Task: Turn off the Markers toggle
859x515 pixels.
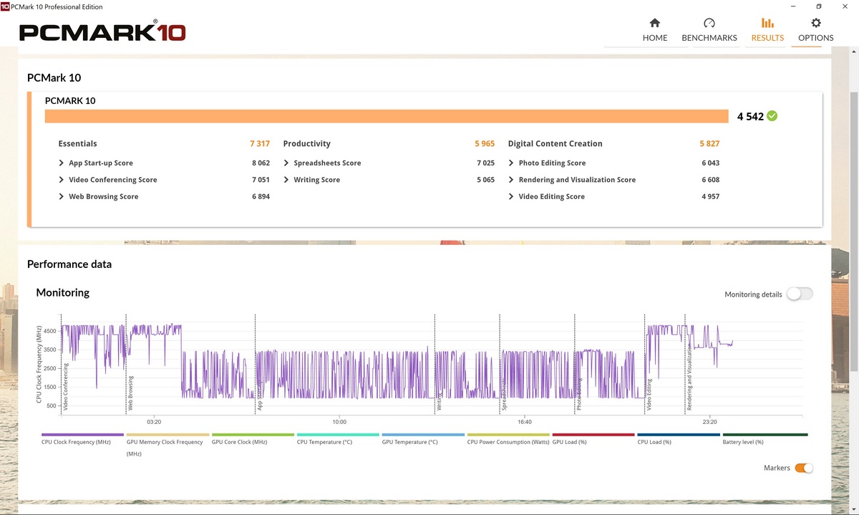Action: [804, 468]
